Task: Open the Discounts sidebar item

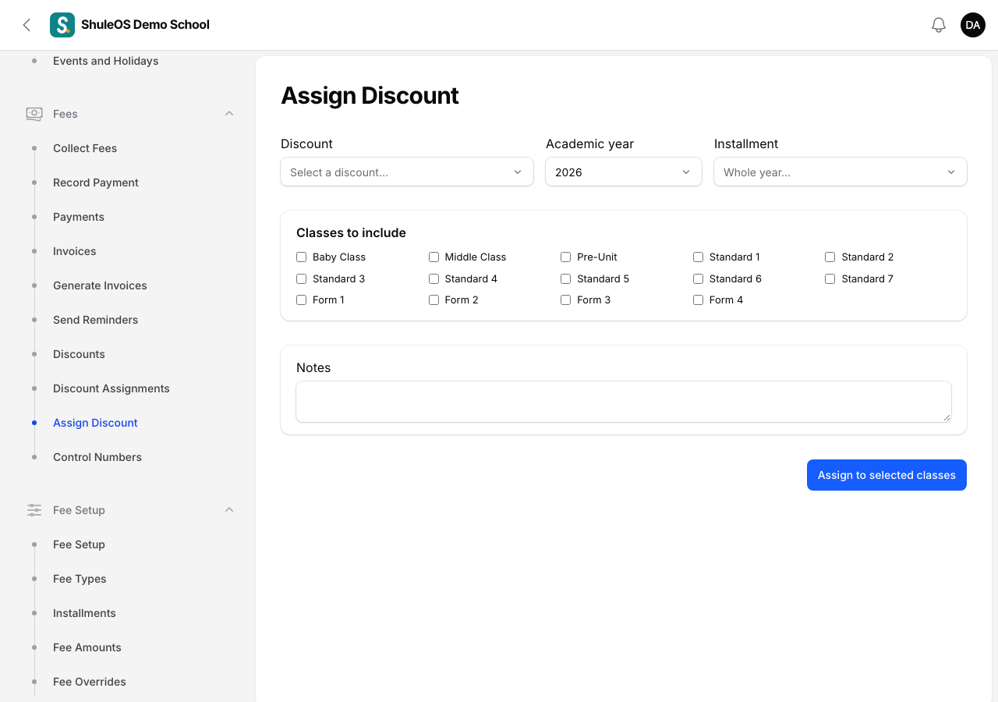Action: tap(79, 354)
